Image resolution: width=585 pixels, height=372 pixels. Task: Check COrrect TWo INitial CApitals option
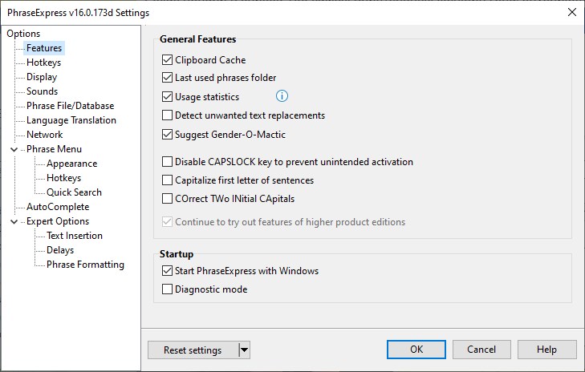168,199
